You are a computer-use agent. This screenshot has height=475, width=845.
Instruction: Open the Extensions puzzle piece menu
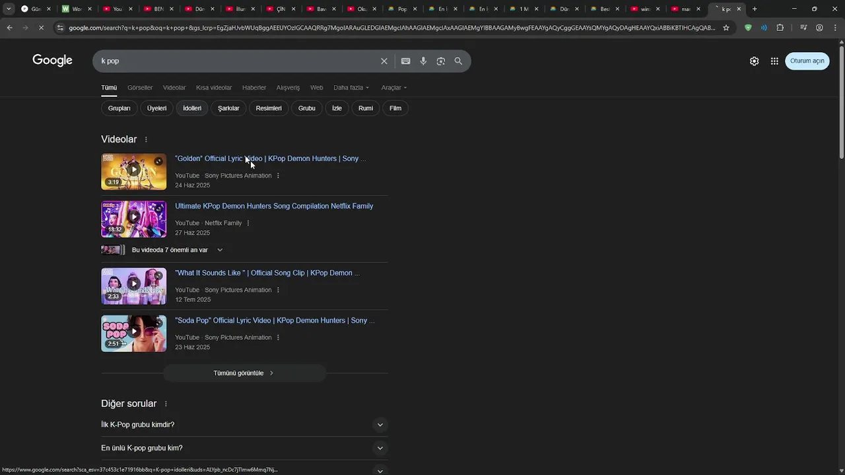[x=780, y=28]
